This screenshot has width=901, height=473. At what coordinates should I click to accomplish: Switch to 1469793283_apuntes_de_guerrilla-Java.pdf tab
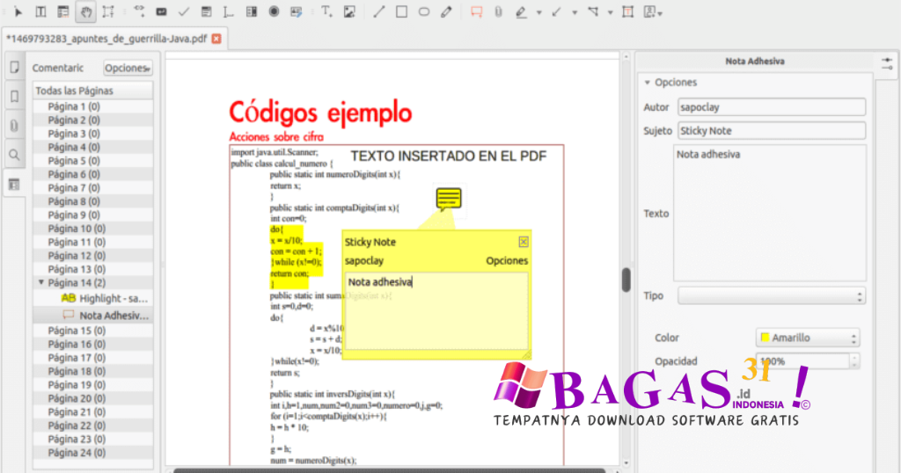(106, 39)
